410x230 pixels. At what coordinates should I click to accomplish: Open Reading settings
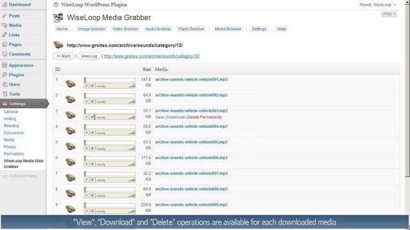point(12,126)
